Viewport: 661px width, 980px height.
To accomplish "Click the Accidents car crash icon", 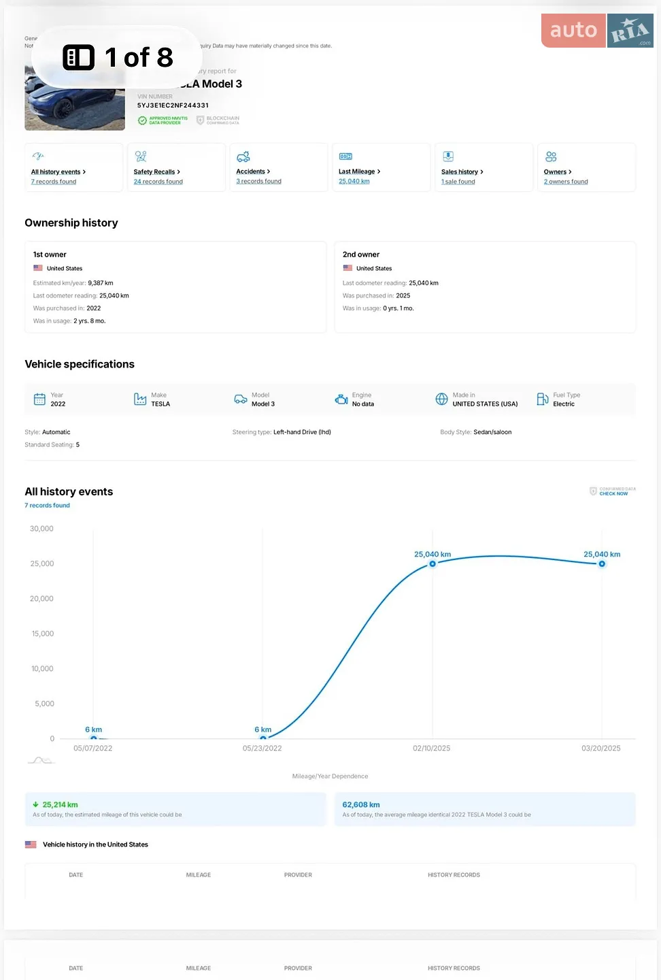I will 243,157.
